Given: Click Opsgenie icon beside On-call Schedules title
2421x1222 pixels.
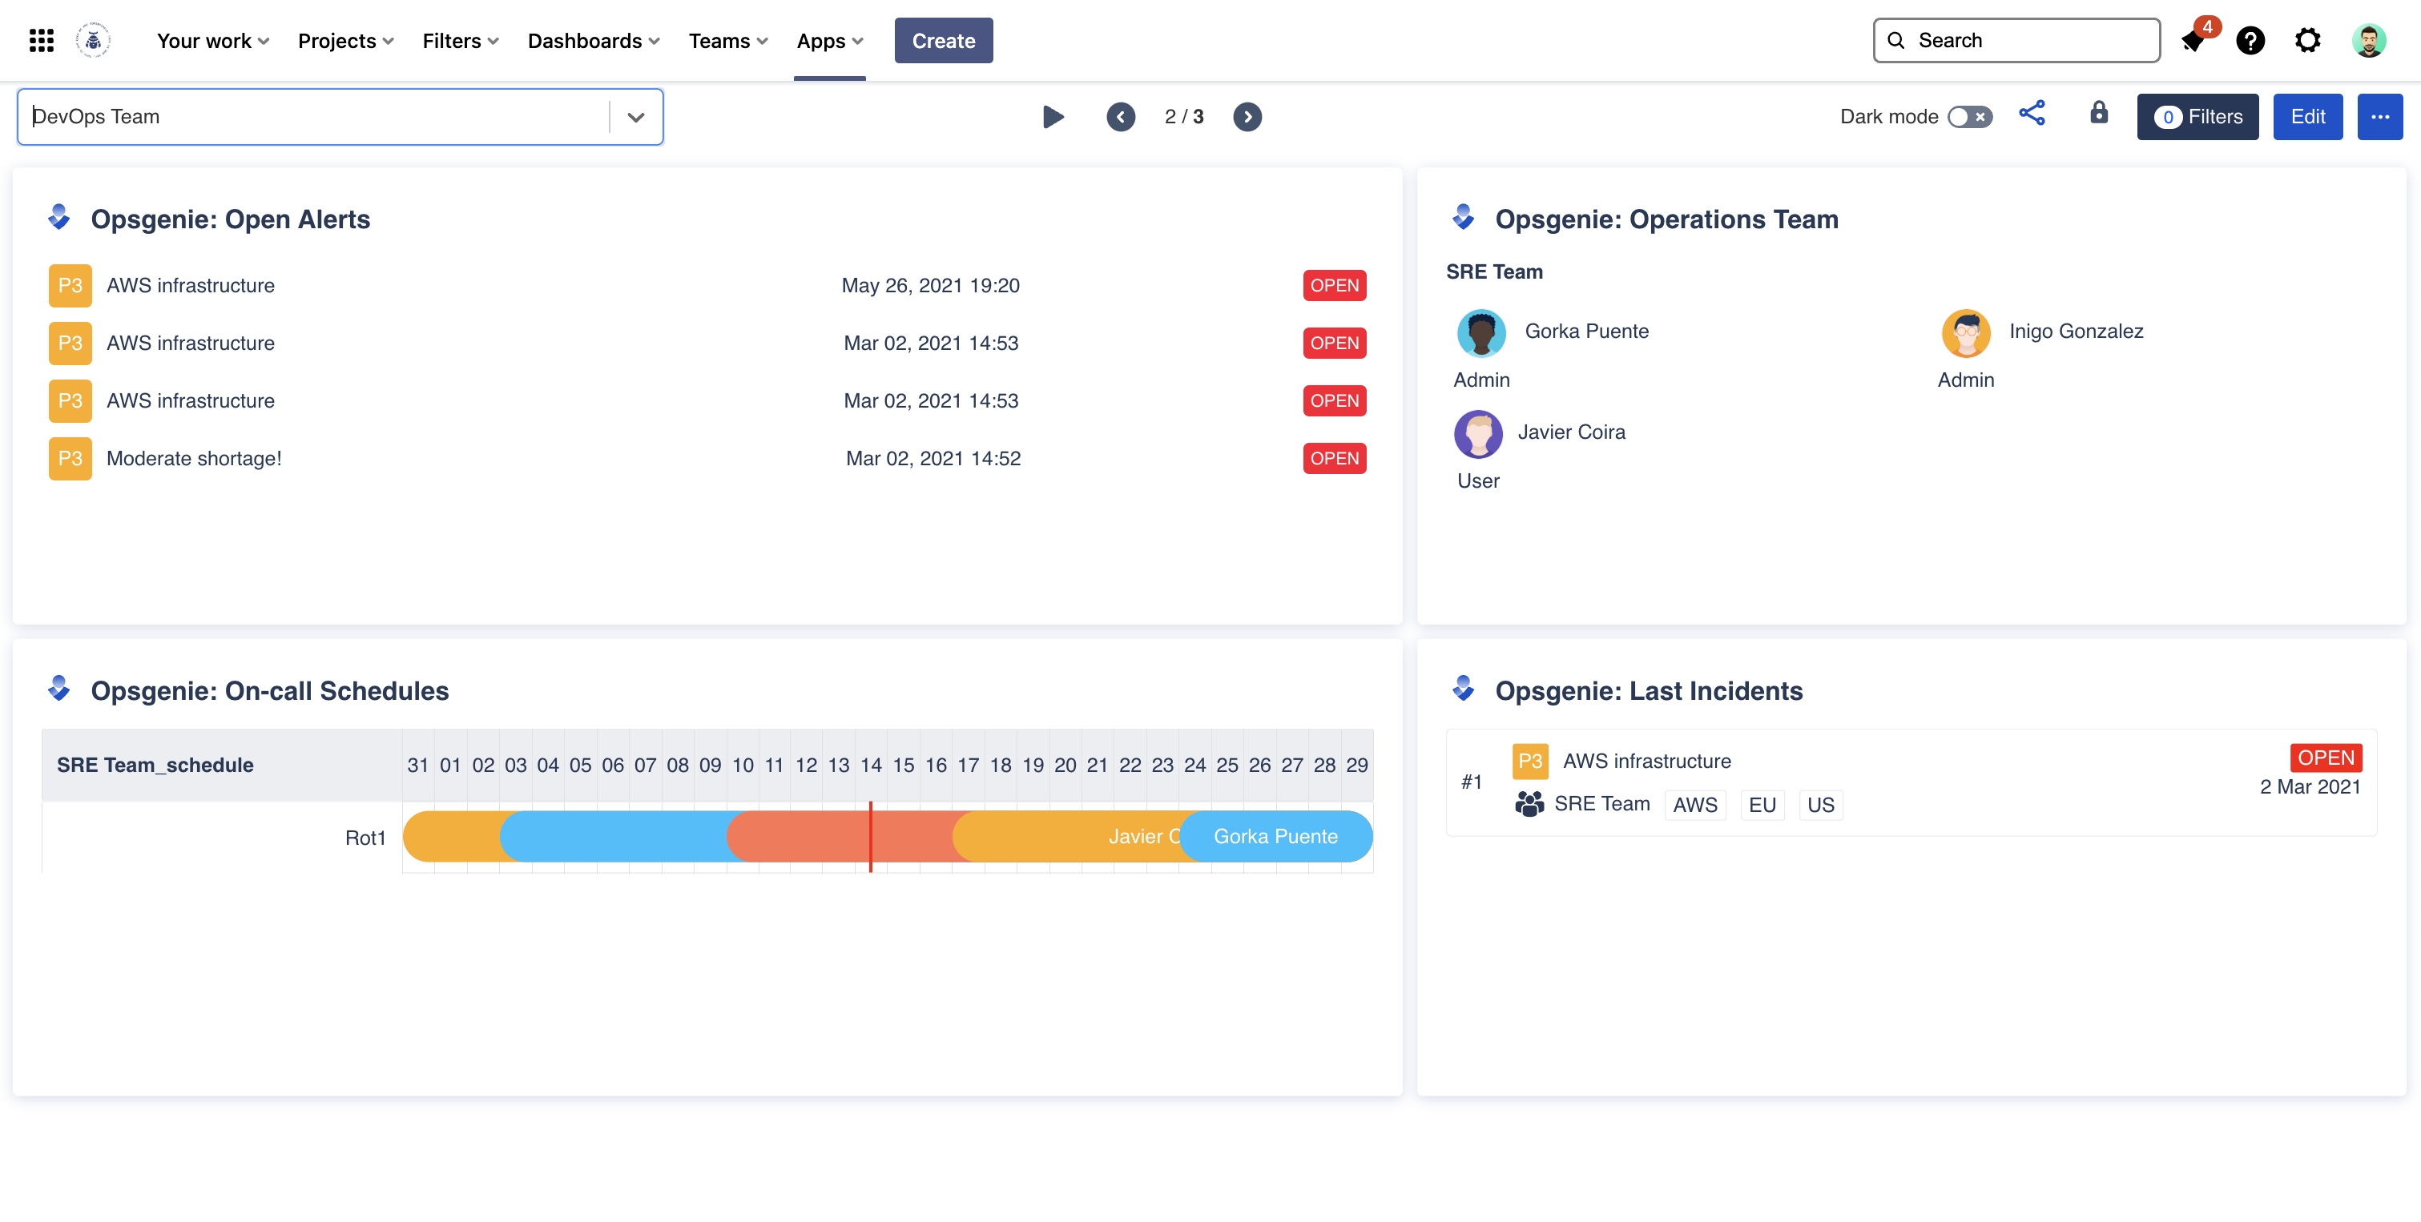Looking at the screenshot, I should tap(59, 689).
